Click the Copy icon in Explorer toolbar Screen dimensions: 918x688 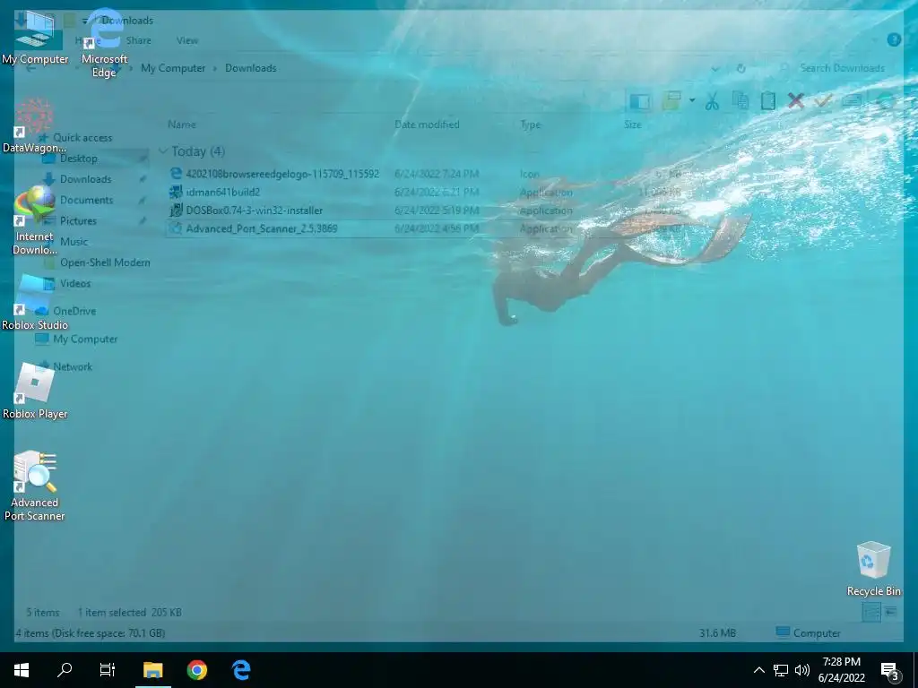pyautogui.click(x=740, y=101)
